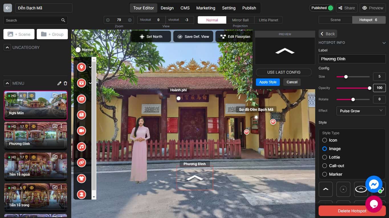Image resolution: width=389 pixels, height=218 pixels.
Task: Select the Lottie style type radio
Action: [x=324, y=157]
